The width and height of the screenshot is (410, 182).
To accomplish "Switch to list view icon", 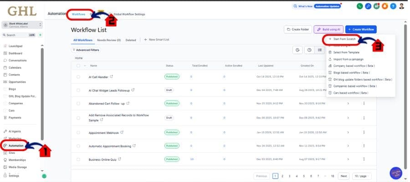I will 319,50.
